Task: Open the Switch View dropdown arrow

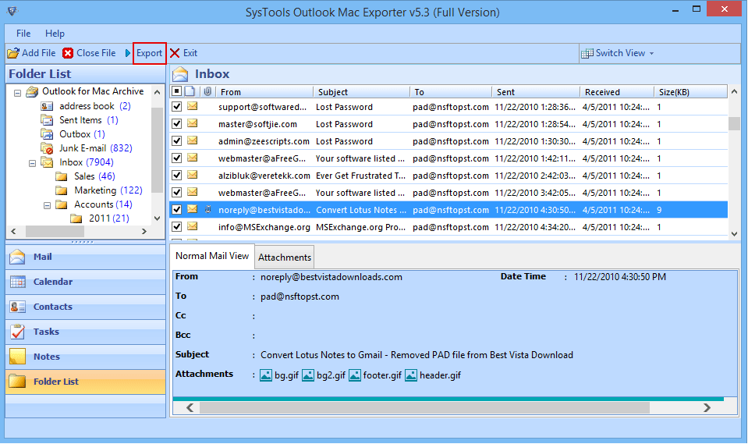Action: coord(651,54)
